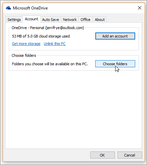
Task: Close the Microsoft OneDrive dialog
Action: 140,8
